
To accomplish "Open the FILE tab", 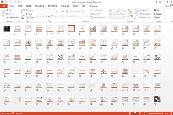I will pos(4,6).
